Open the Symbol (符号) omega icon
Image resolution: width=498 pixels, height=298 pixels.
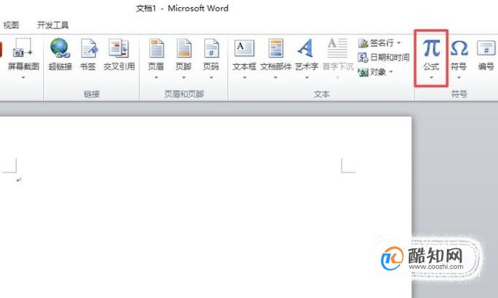pyautogui.click(x=459, y=48)
